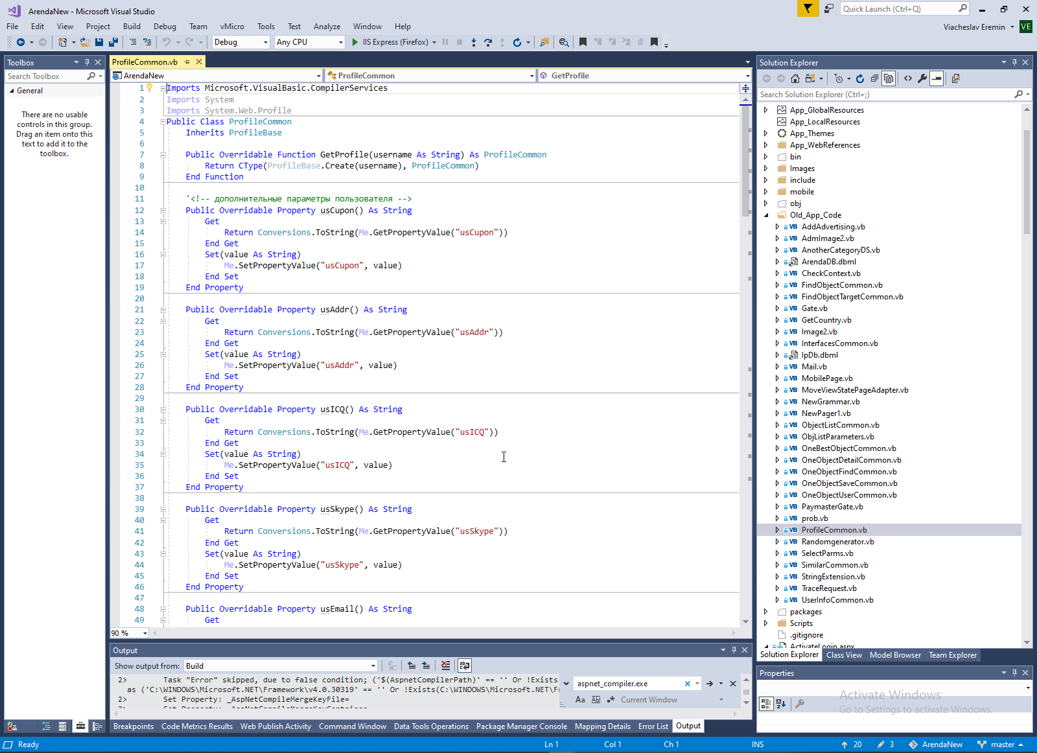
Task: Click the IIS Express (Firefox) run button
Action: coord(390,42)
